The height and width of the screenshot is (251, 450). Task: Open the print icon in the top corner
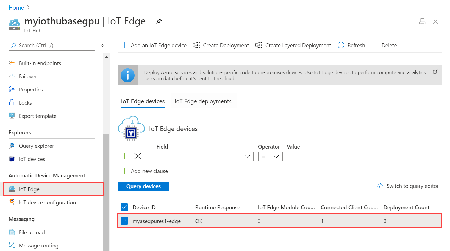[422, 21]
